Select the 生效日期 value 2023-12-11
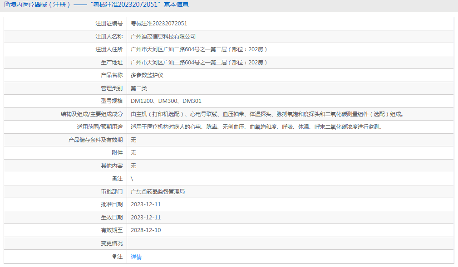Viewport: 458px width, 267px height. pyautogui.click(x=146, y=218)
